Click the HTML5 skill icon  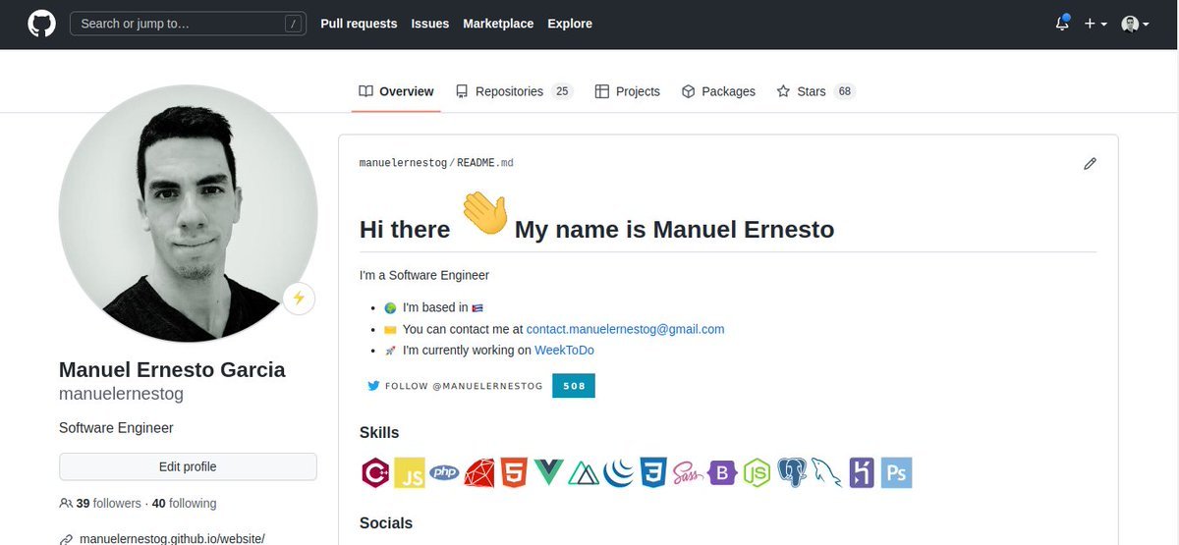click(x=513, y=473)
